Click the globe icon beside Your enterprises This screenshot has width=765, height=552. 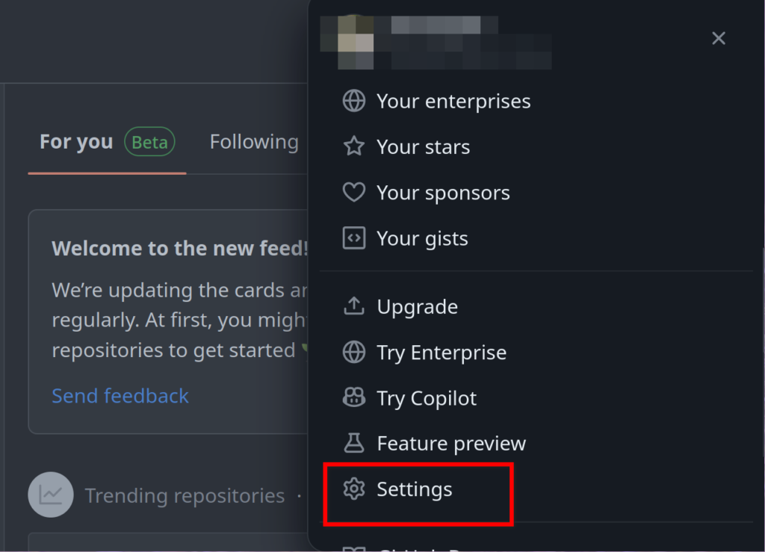pos(353,101)
